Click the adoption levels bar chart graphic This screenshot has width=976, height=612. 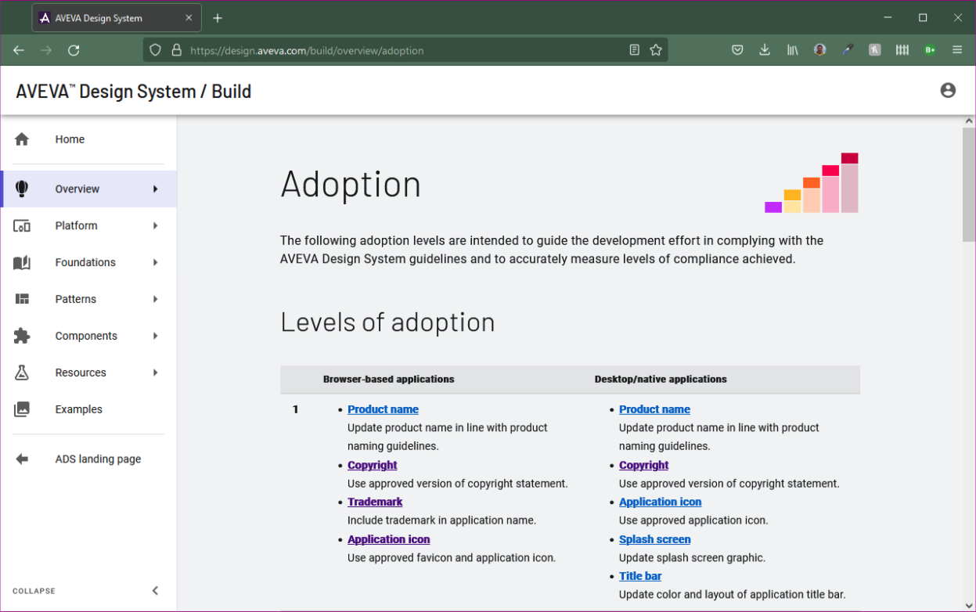tap(812, 182)
